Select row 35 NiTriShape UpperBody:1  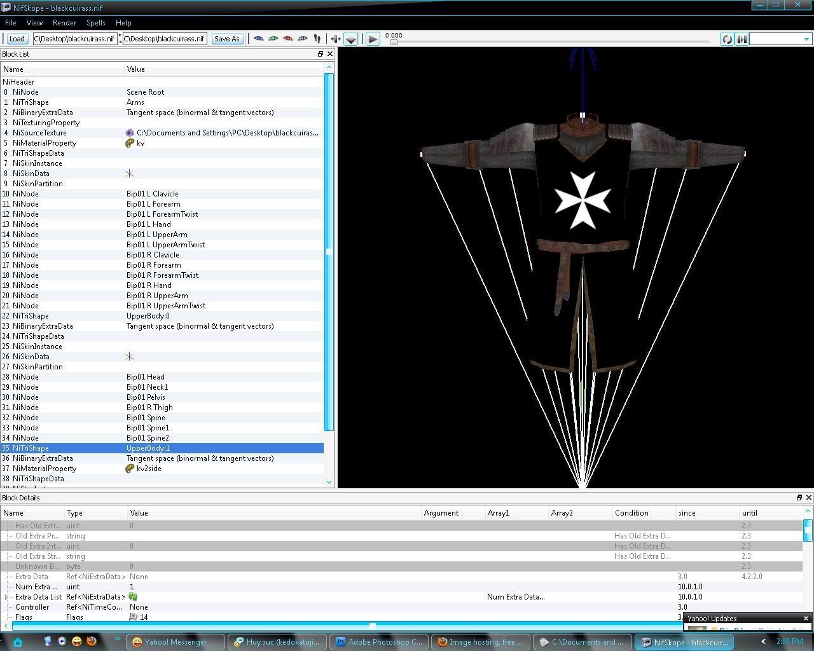(x=162, y=448)
